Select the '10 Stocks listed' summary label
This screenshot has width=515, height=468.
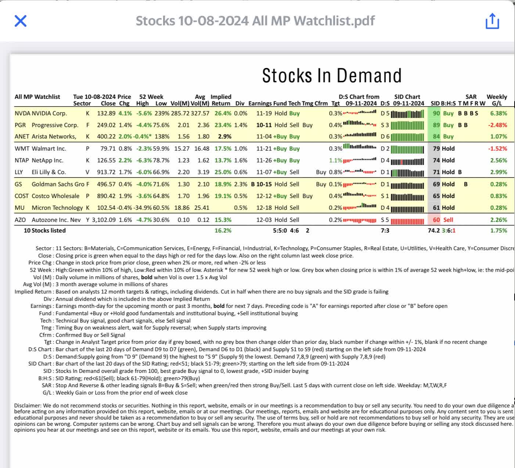pos(44,230)
